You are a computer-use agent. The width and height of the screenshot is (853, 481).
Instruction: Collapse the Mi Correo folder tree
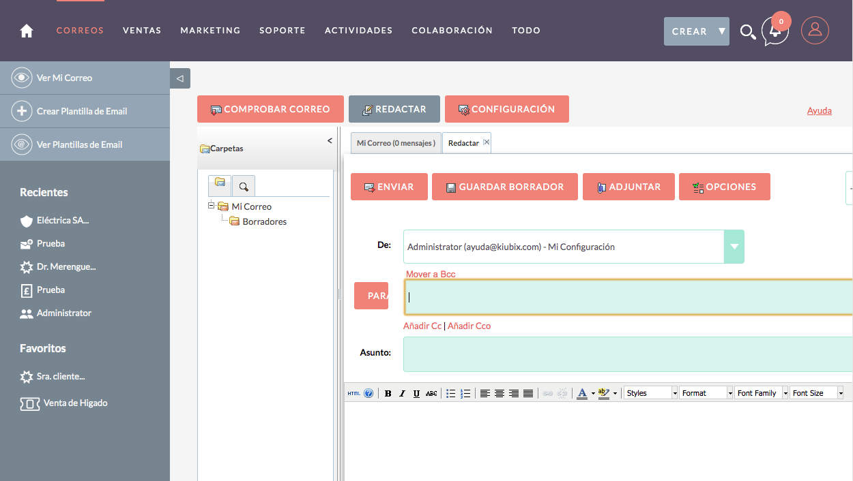[212, 206]
